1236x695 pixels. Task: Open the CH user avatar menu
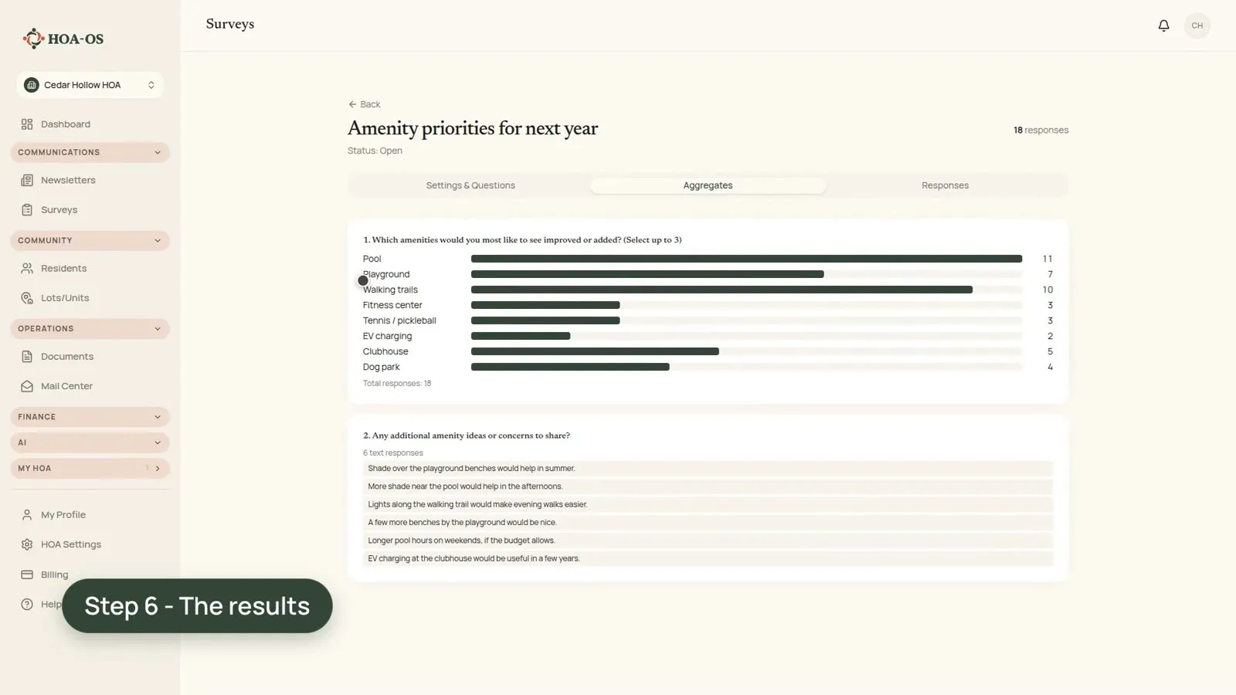(1197, 25)
